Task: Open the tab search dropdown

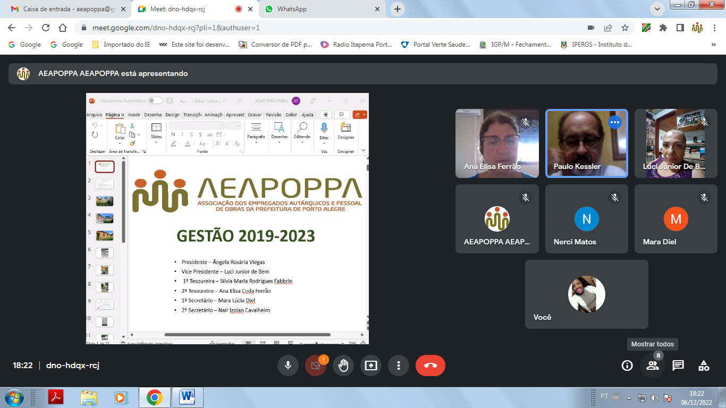Action: [x=657, y=8]
